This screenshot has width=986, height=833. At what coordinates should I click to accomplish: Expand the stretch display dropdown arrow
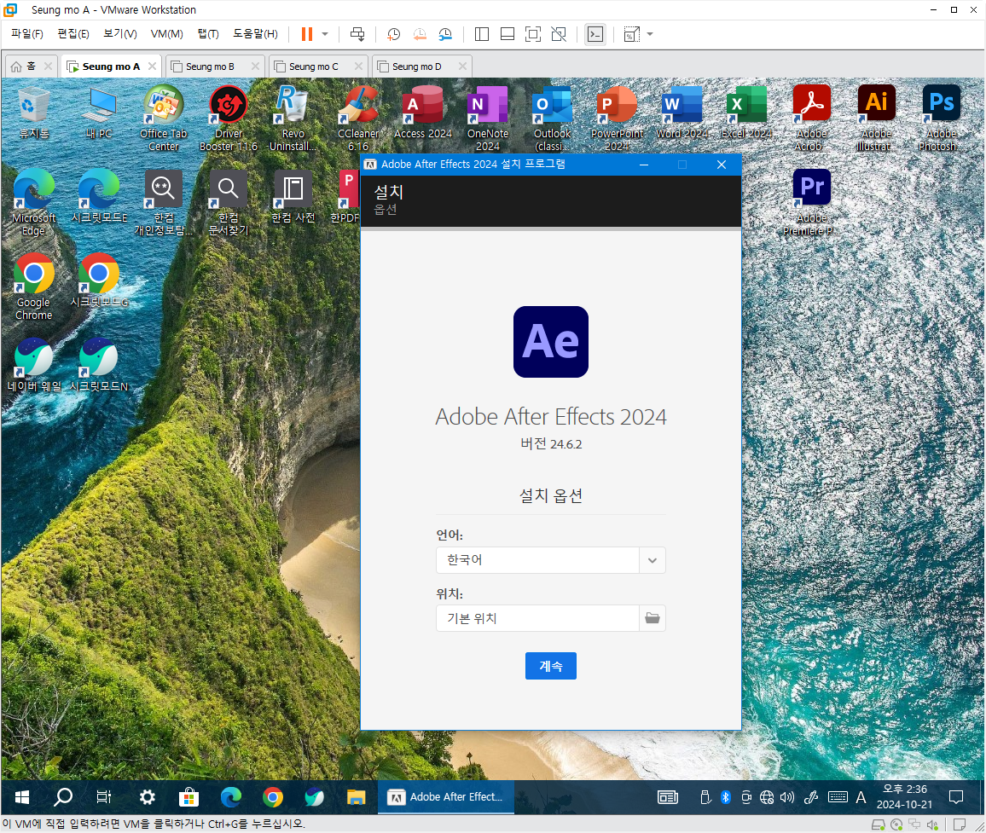click(650, 34)
